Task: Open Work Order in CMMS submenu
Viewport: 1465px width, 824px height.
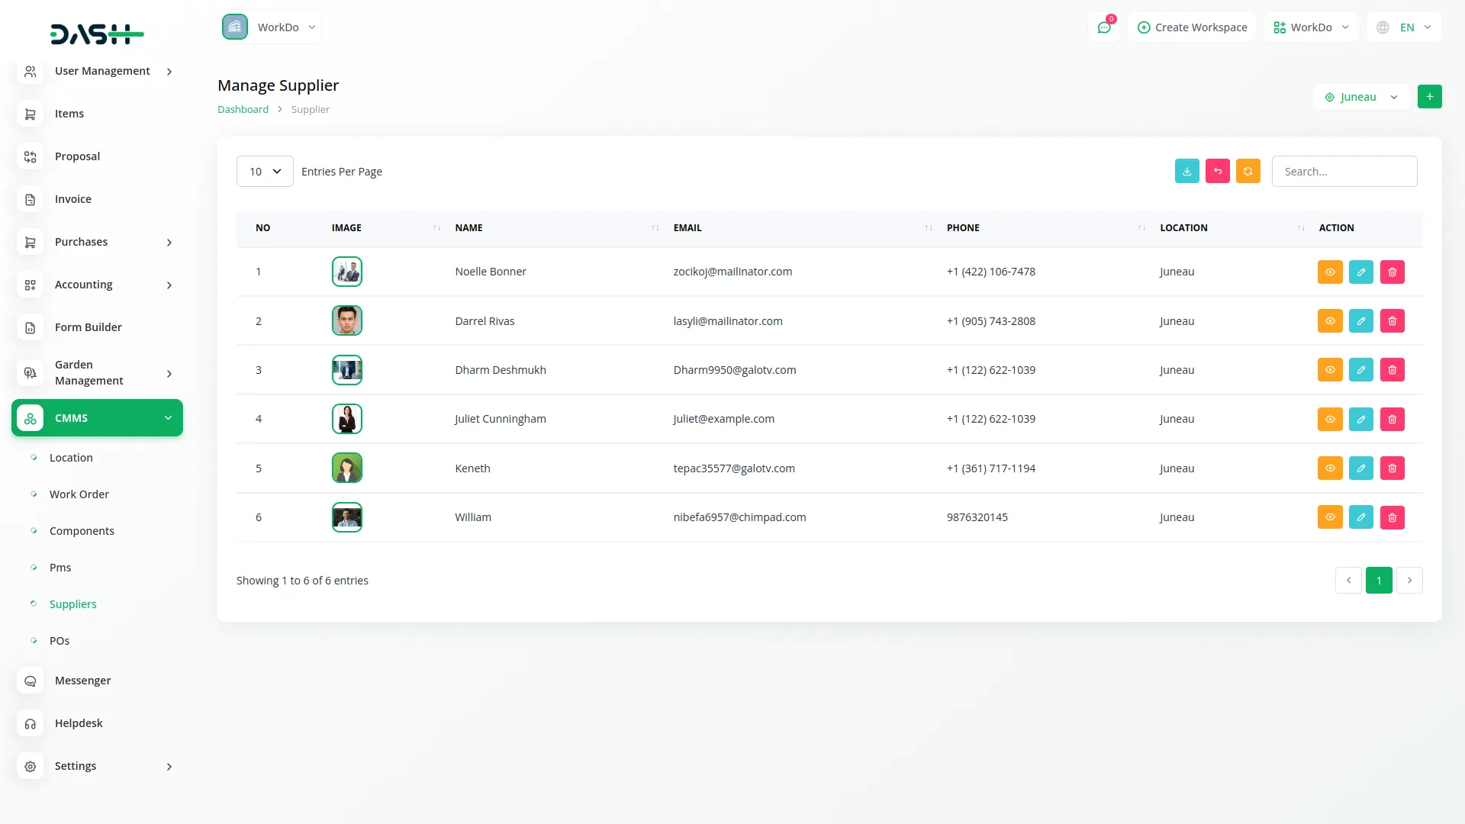Action: [79, 494]
